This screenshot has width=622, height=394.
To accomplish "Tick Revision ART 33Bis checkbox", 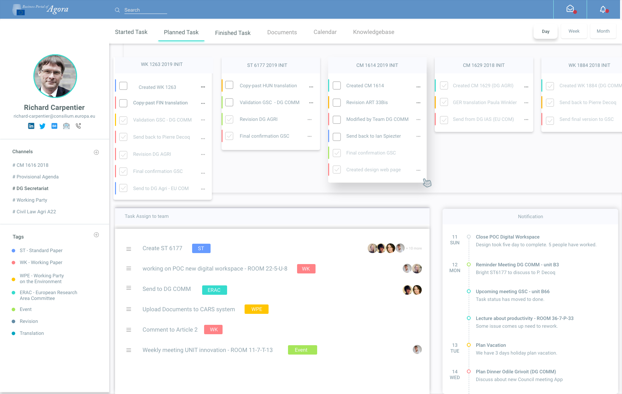I will tap(337, 103).
